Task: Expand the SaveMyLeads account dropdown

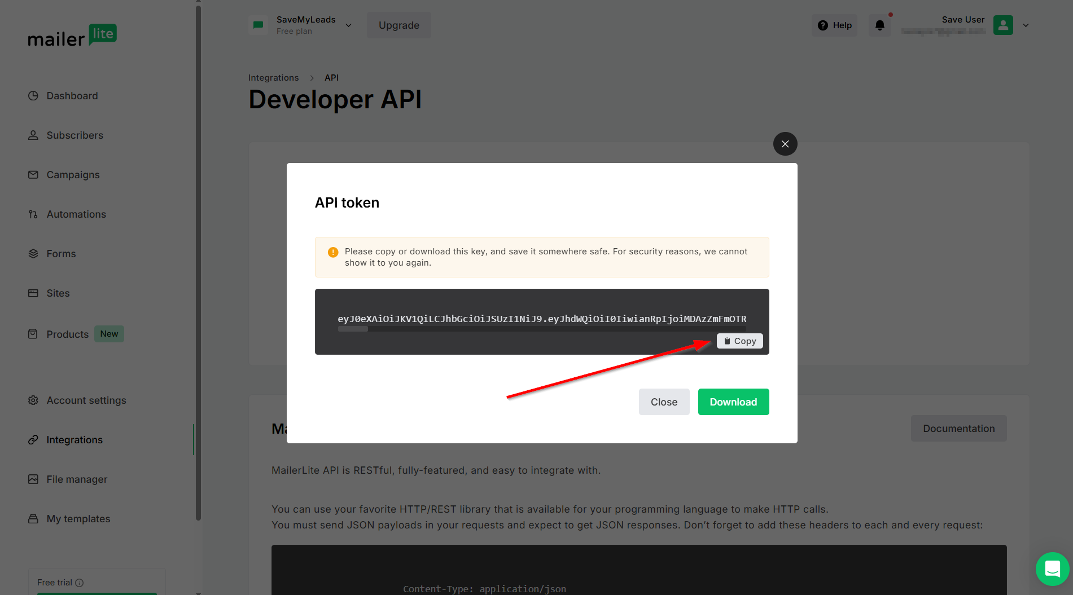Action: pyautogui.click(x=348, y=25)
